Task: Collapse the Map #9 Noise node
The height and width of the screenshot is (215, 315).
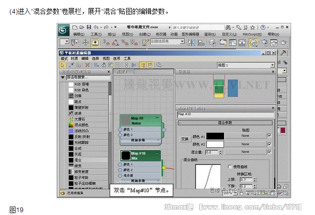Action: [157, 118]
